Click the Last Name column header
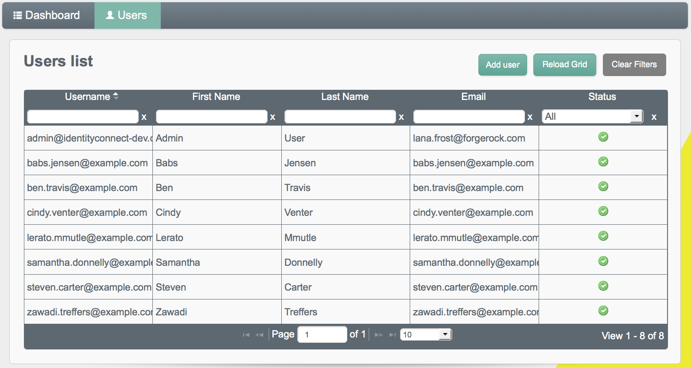 pos(345,96)
